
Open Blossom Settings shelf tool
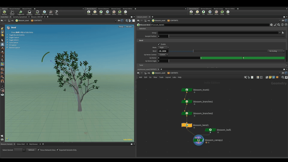tap(51, 12)
